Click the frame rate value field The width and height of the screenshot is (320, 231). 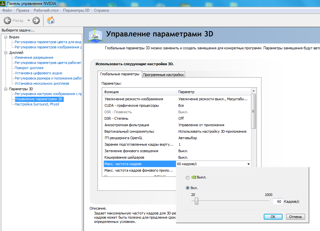coord(277,201)
